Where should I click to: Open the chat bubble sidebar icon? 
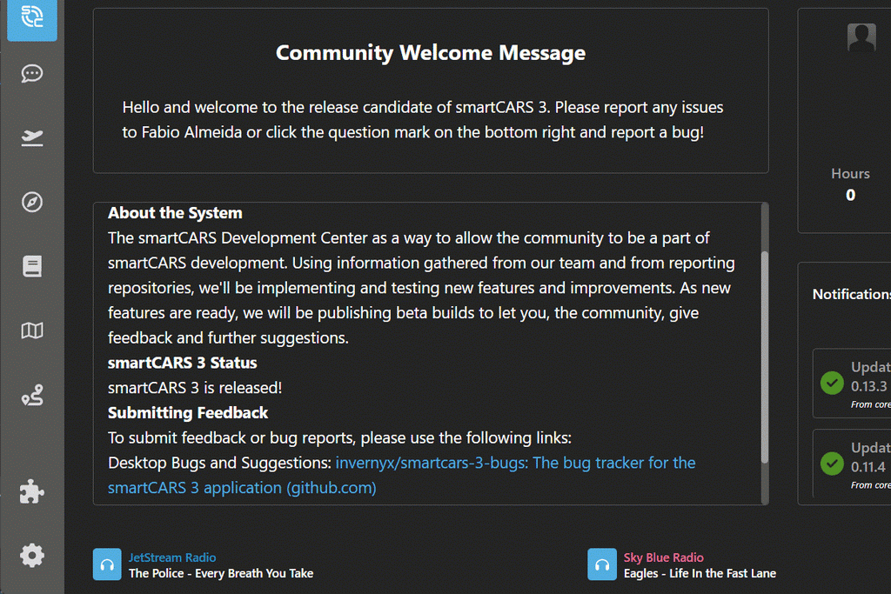[x=32, y=73]
